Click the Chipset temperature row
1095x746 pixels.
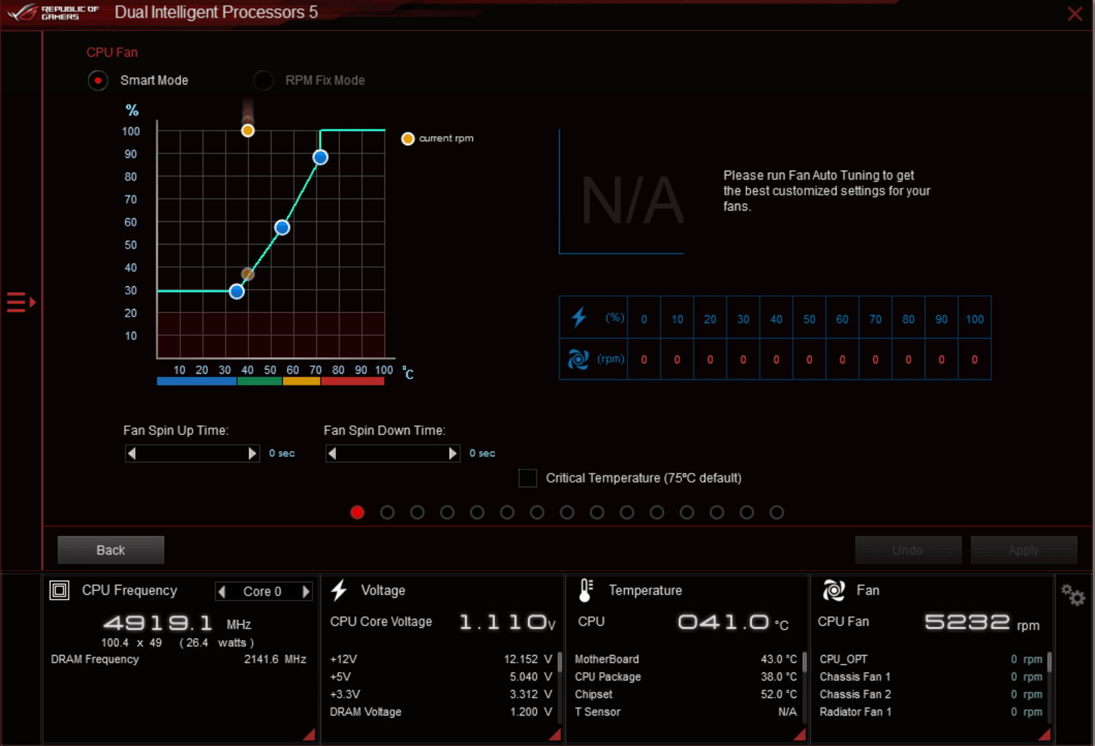[x=686, y=694]
